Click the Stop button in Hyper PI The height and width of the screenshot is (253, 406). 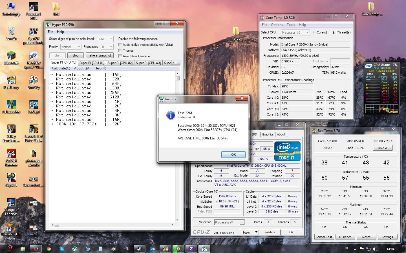click(76, 55)
